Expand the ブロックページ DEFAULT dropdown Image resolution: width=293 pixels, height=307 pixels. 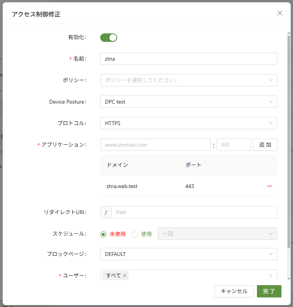(188, 254)
